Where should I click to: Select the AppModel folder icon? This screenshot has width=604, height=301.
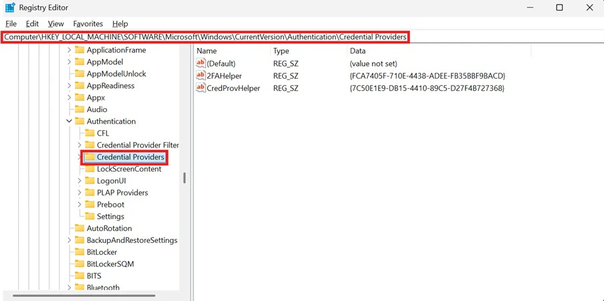(x=80, y=62)
